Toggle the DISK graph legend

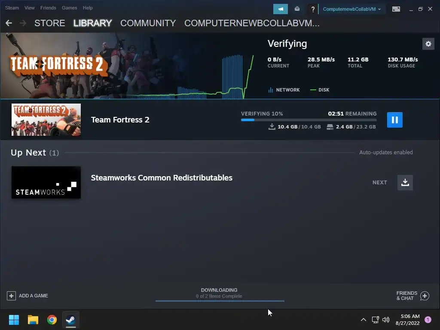pyautogui.click(x=320, y=90)
